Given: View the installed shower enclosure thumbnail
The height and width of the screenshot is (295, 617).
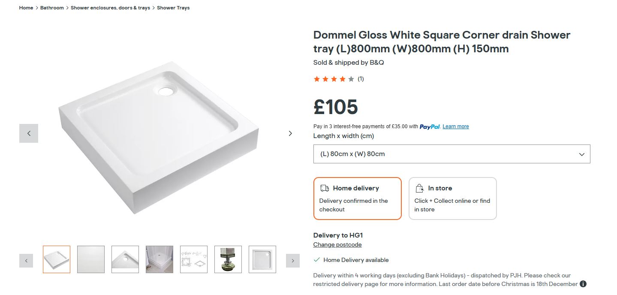Looking at the screenshot, I should [x=160, y=259].
